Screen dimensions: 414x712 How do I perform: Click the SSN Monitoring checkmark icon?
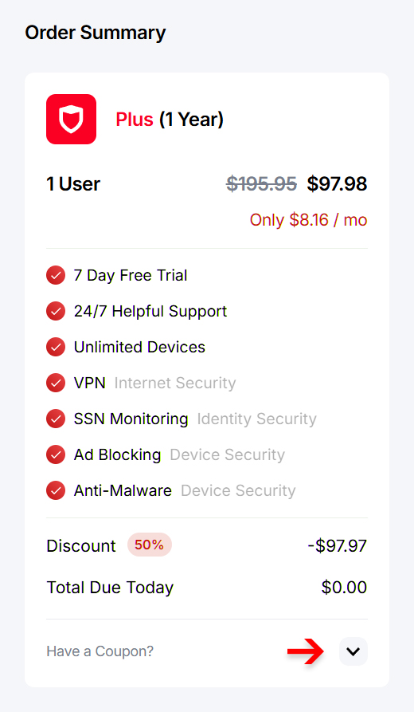tap(56, 419)
